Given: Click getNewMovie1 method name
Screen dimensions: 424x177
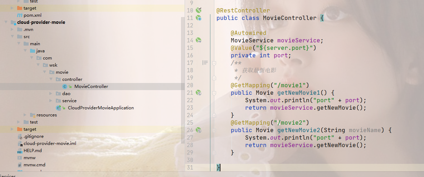Looking at the screenshot, I should coord(298,93).
